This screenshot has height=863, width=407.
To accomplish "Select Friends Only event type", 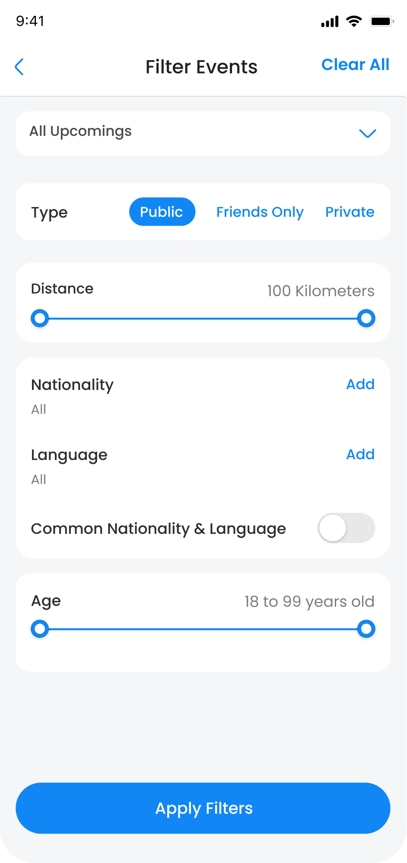I will pyautogui.click(x=260, y=212).
